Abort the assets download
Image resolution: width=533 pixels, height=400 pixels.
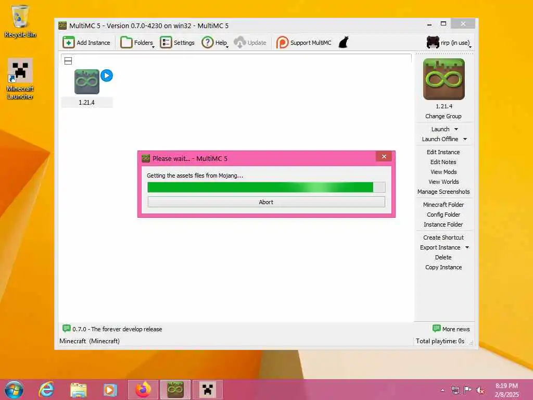(266, 202)
